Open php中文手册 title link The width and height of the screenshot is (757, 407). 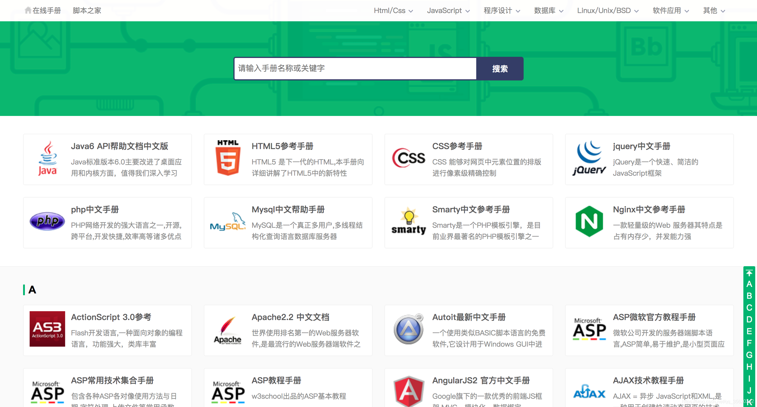[95, 209]
